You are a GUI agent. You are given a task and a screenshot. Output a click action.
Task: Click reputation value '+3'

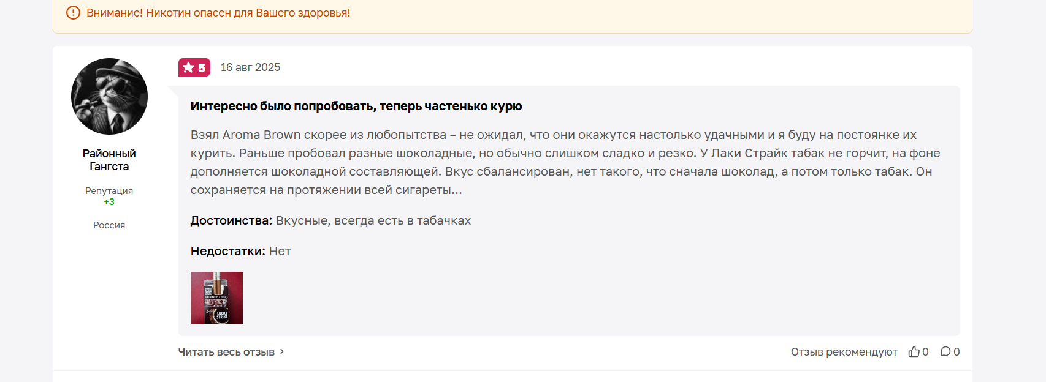[109, 202]
